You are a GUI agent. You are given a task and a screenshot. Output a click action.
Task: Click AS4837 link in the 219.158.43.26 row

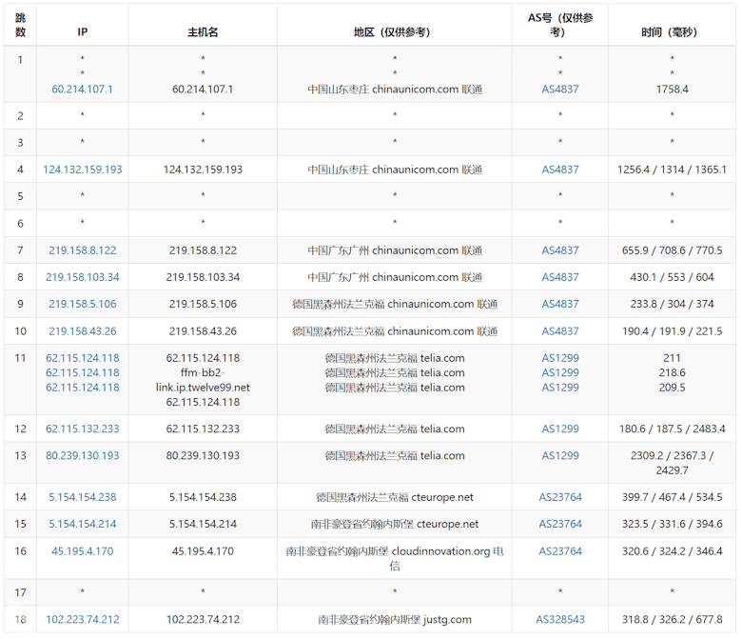(559, 331)
